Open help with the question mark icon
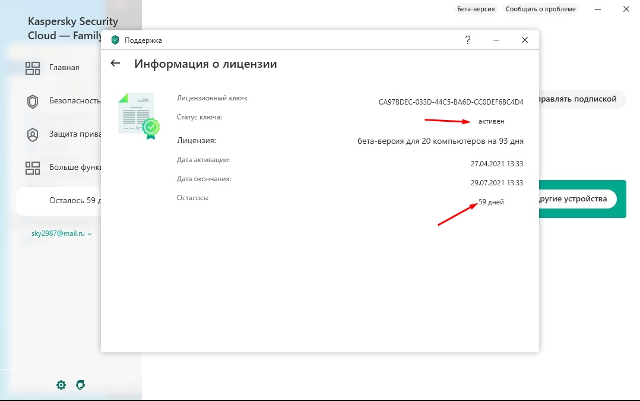Screen dimensions: 640x401 (x=468, y=40)
